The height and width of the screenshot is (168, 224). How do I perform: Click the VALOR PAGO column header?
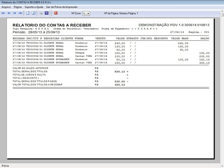pos(180,39)
